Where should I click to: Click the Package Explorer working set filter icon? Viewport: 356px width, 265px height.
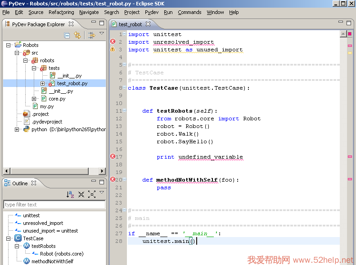coord(91,35)
